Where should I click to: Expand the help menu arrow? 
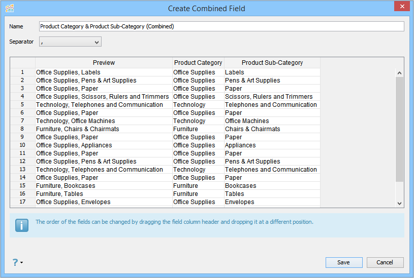(22, 263)
